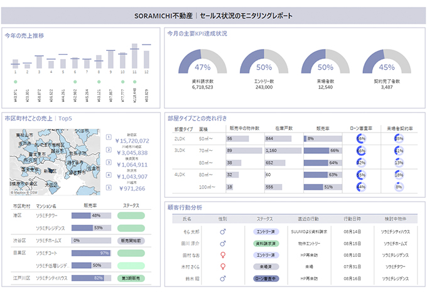The image size is (427, 294).
Task: Click the 販売率 column header in room type table
Action: pyautogui.click(x=322, y=128)
